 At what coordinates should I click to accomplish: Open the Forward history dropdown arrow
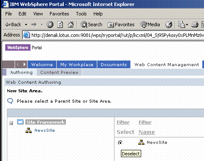click(42, 24)
